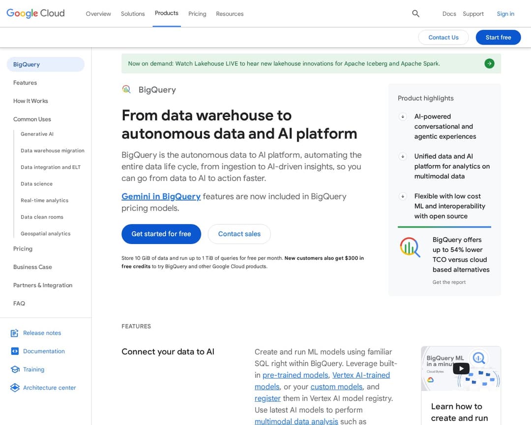This screenshot has width=531, height=425.
Task: Open Data science sidebar item
Action: coord(36,183)
